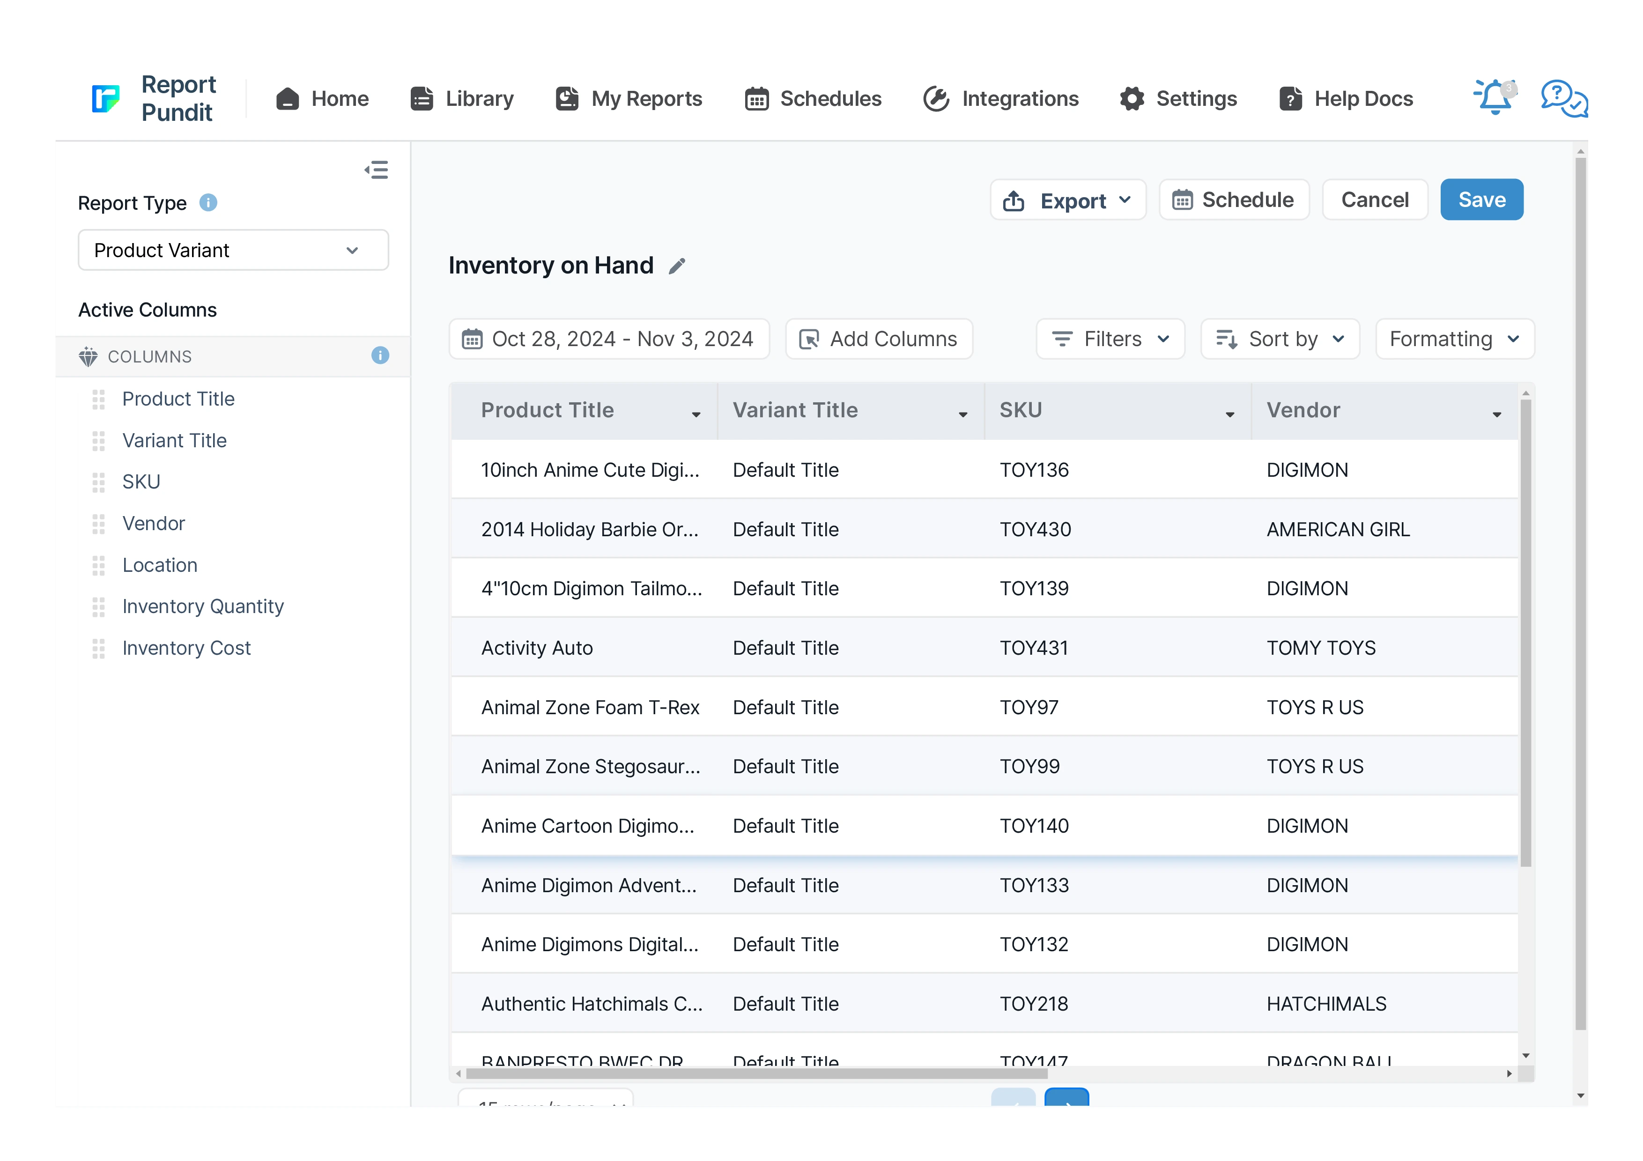Click the Inventory on Hand report title

tap(551, 266)
